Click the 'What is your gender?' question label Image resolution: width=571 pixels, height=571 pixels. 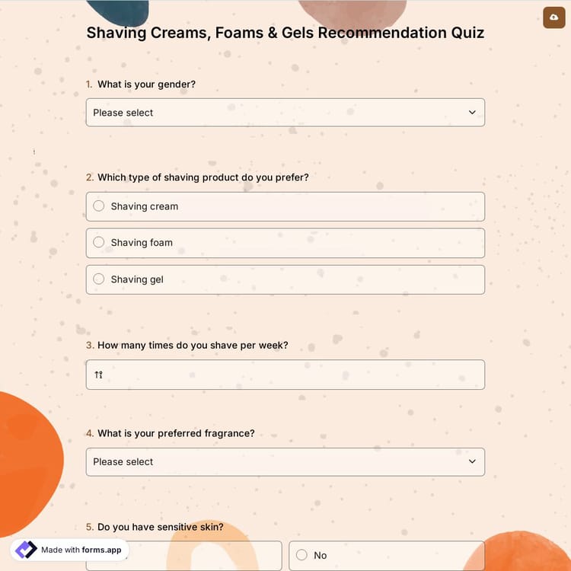(x=146, y=85)
